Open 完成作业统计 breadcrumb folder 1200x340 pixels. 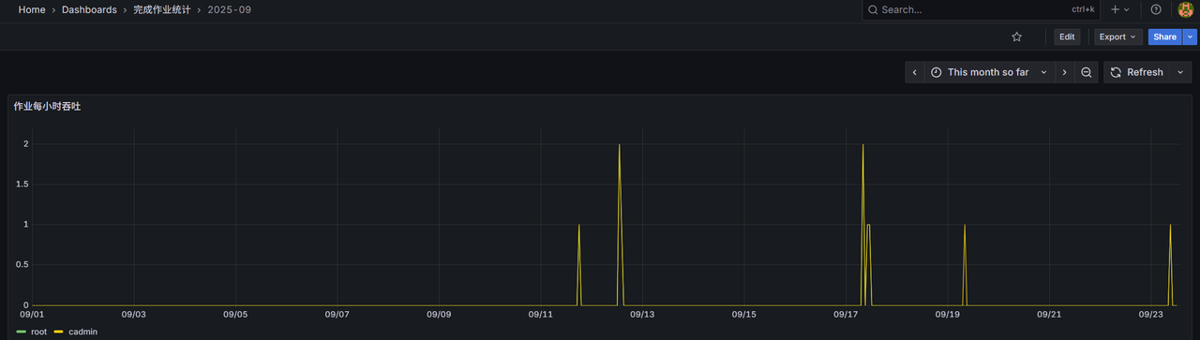(162, 9)
